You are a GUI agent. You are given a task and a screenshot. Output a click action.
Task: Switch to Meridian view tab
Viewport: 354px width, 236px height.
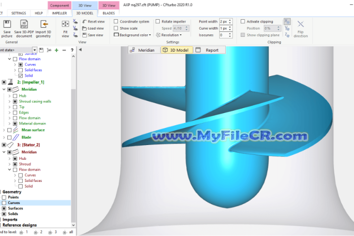point(144,50)
